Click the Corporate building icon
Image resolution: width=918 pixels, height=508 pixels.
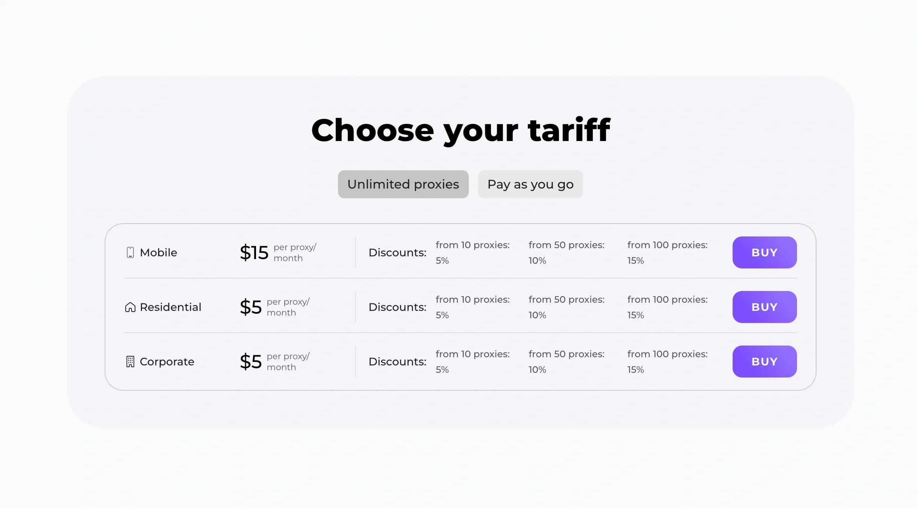click(130, 362)
